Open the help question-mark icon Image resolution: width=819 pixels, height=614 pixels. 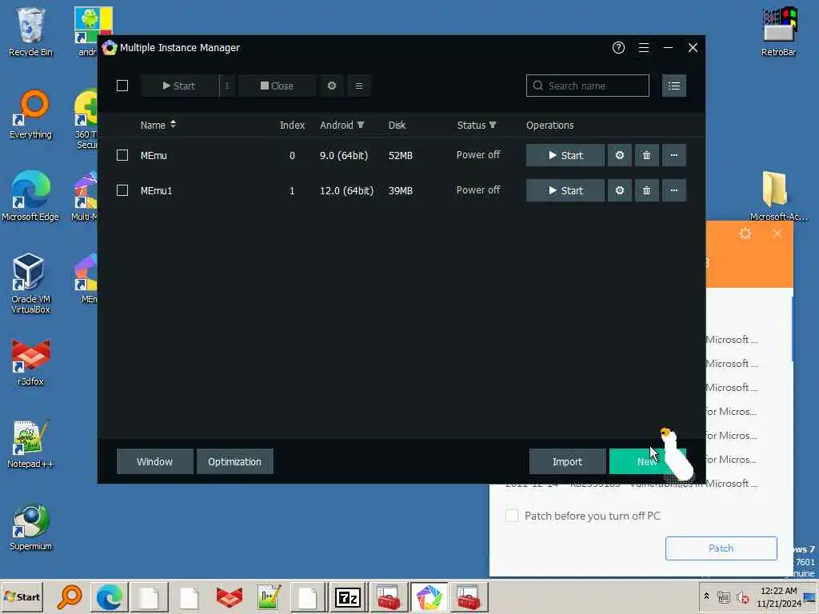click(618, 47)
